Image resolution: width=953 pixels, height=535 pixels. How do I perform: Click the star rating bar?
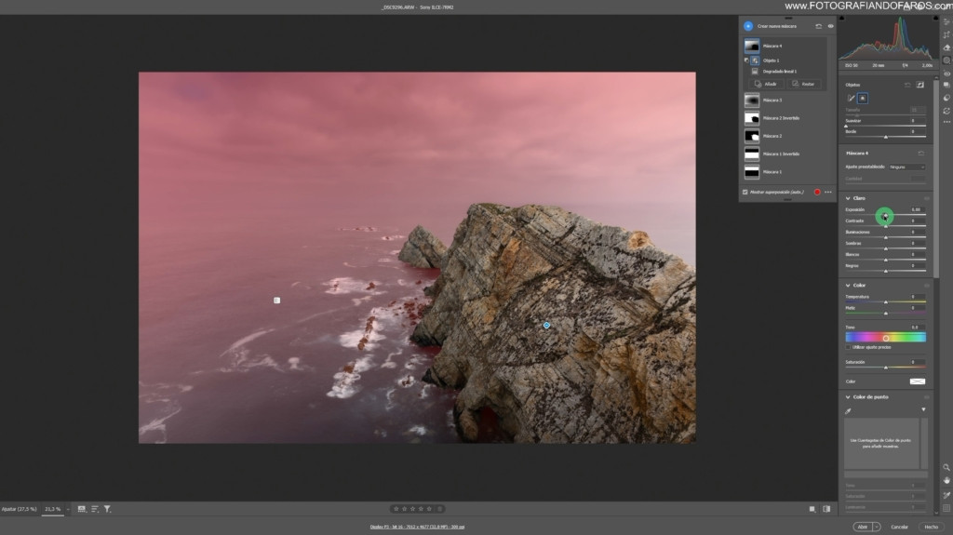[x=416, y=509]
